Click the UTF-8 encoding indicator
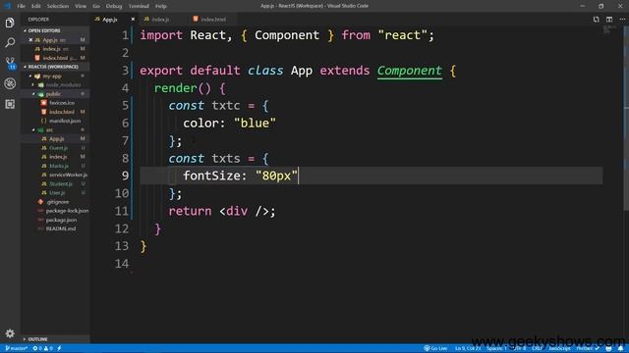Viewport: 629px width, 353px height. pos(520,349)
